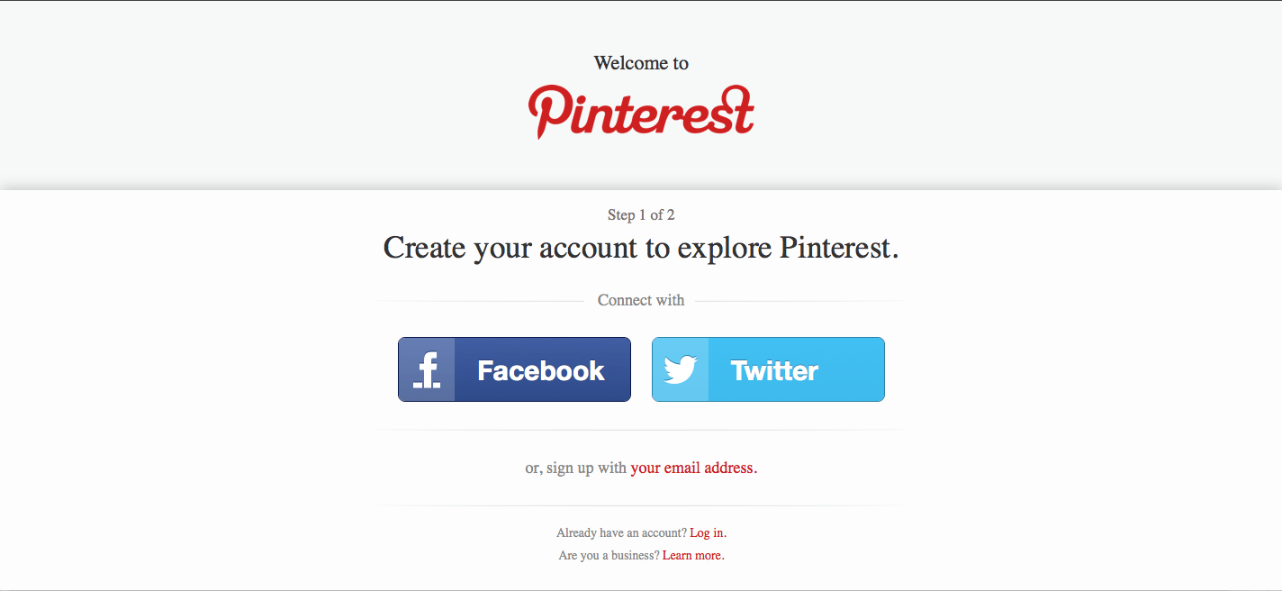Viewport: 1282px width, 591px height.
Task: Click the "Are you a business?" text
Action: coord(609,555)
